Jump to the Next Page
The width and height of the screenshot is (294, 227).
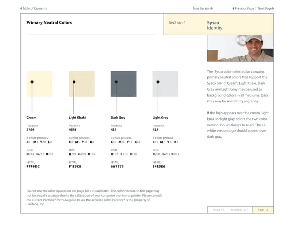264,9
